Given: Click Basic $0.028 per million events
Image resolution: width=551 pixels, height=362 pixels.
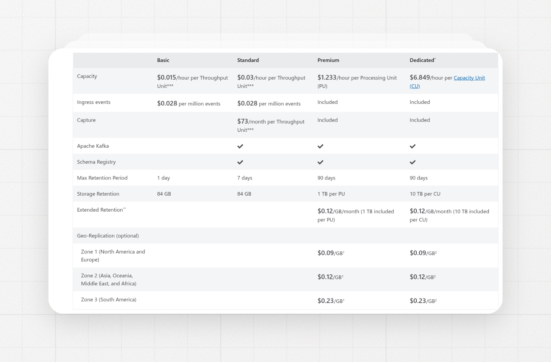Looking at the screenshot, I should pyautogui.click(x=189, y=104).
